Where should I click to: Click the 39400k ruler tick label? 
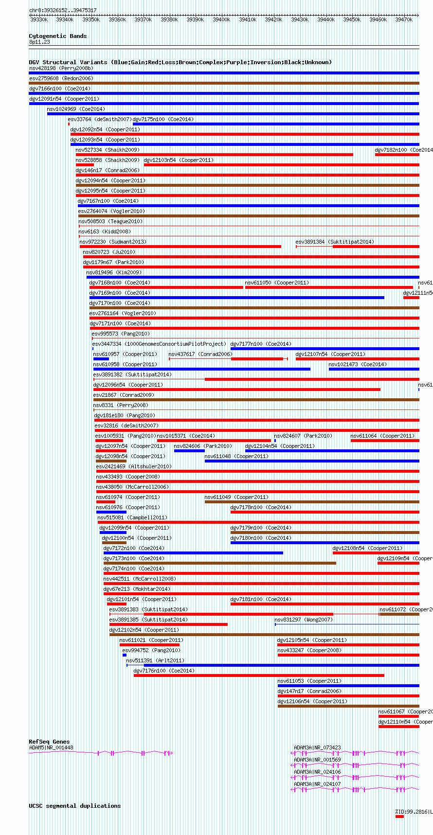pyautogui.click(x=221, y=19)
